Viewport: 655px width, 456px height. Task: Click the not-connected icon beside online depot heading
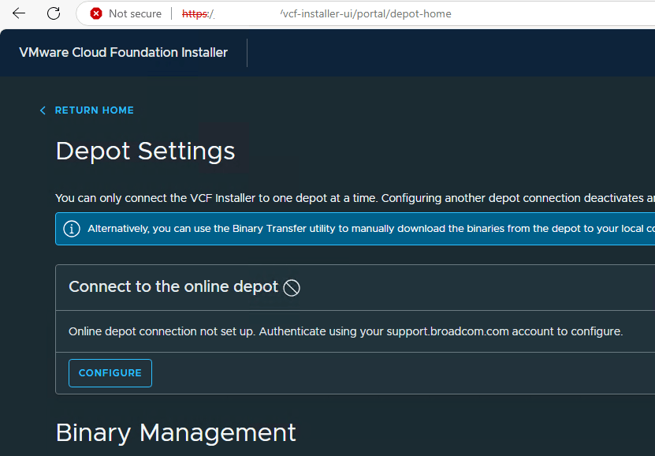[x=292, y=287]
